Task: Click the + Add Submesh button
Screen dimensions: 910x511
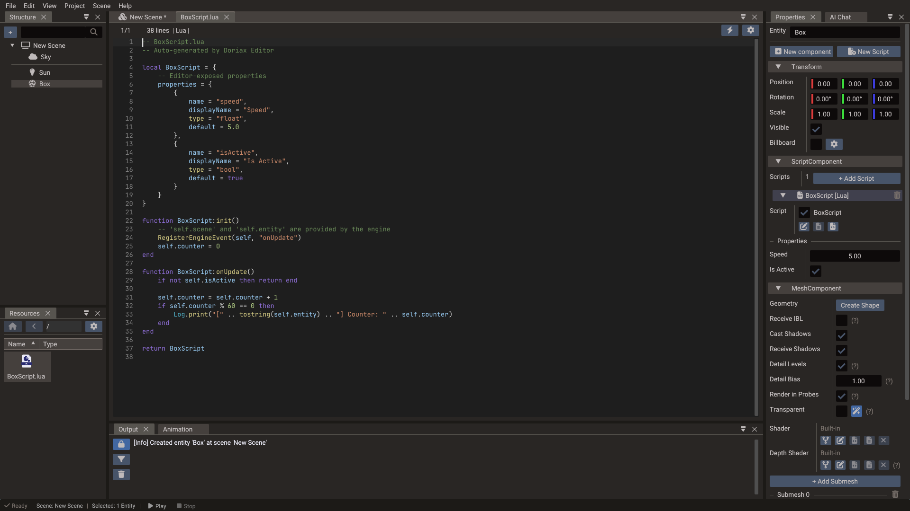Action: coord(835,481)
